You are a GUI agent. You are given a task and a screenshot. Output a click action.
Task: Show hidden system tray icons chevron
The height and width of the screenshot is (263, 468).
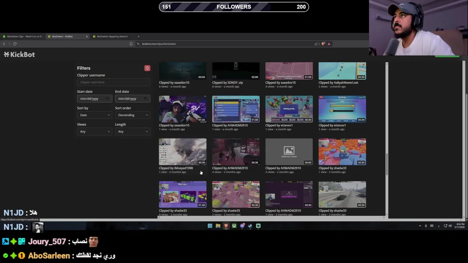[420, 226]
